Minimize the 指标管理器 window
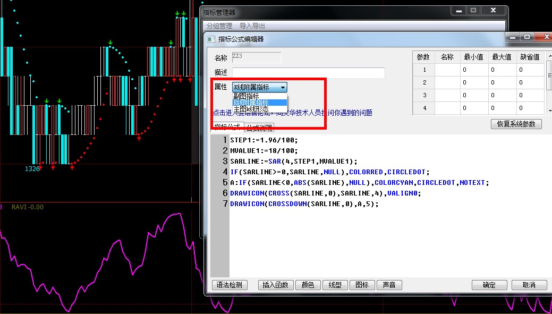 coord(458,10)
